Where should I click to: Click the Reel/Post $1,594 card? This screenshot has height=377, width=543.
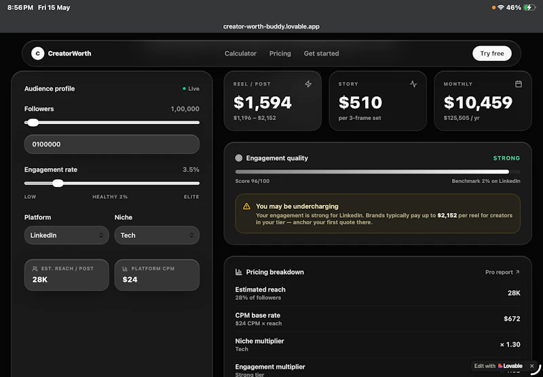273,100
